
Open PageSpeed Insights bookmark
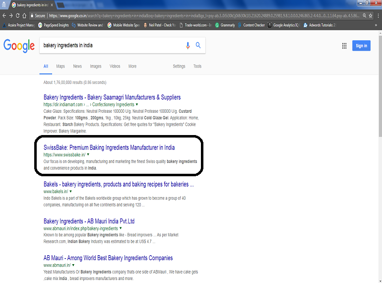tap(54, 25)
